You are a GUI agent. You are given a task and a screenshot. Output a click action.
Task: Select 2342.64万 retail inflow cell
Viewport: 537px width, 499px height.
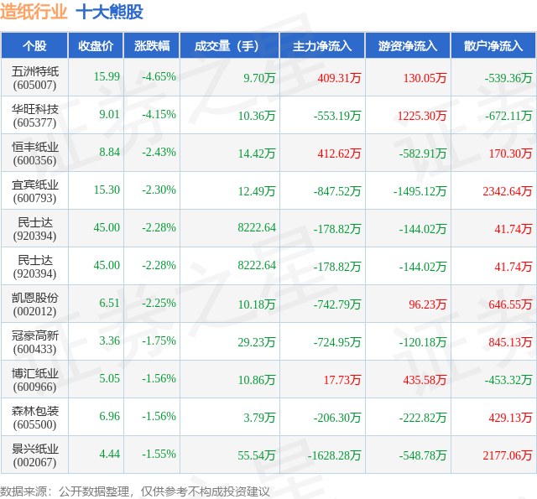507,191
